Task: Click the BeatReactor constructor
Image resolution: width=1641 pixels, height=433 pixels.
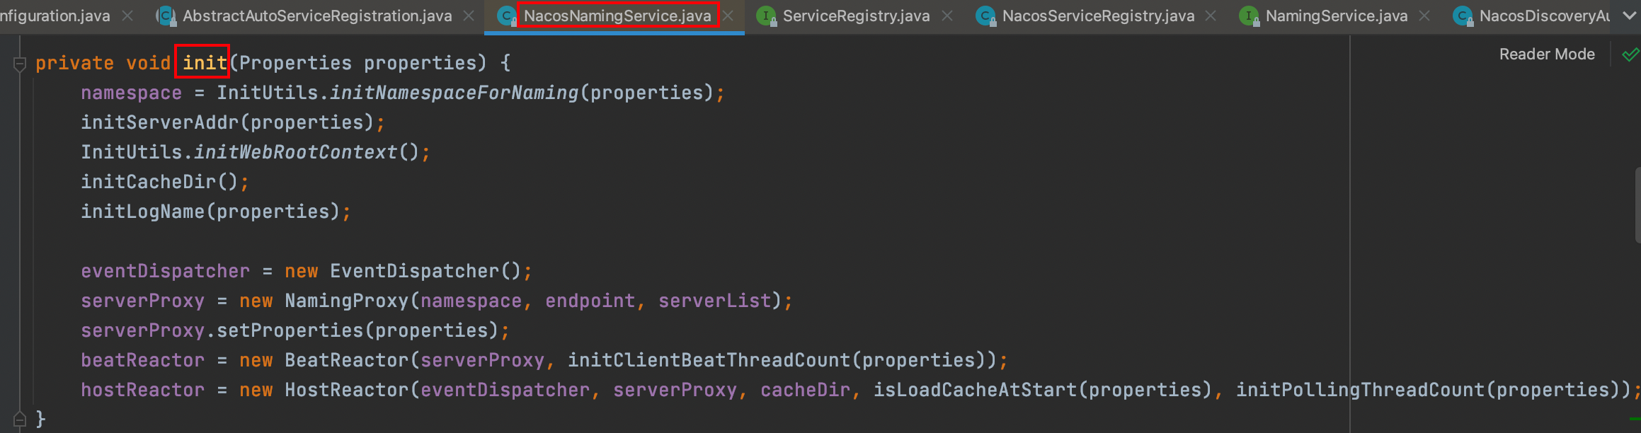Action: (x=347, y=360)
